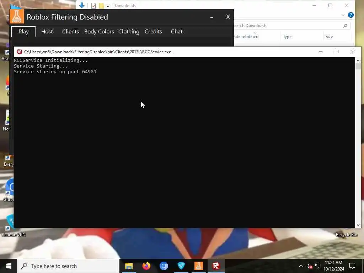The image size is (364, 273).
Task: Open Explorer help via blue question mark
Action: [x=351, y=15]
